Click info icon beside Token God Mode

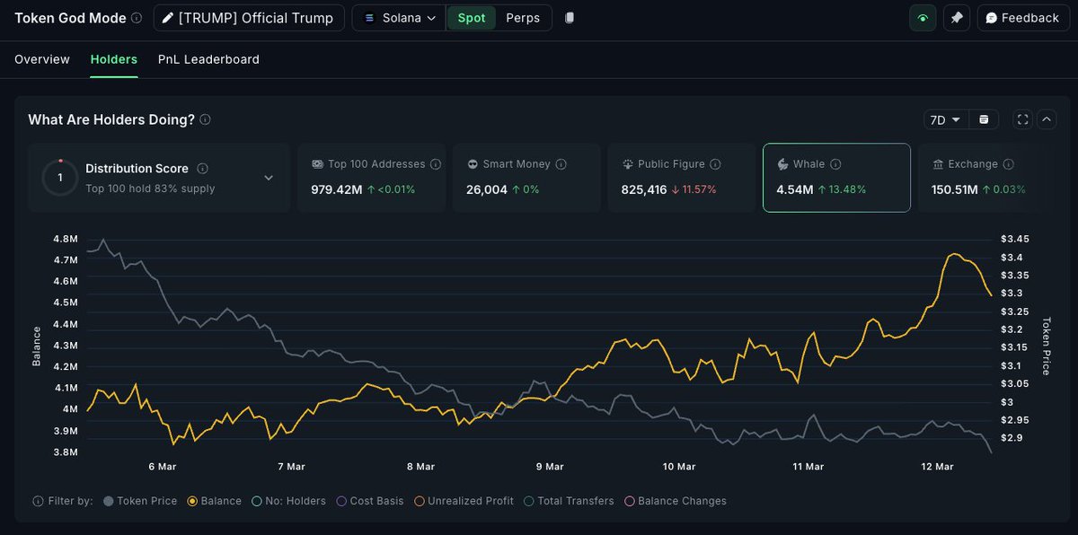137,18
